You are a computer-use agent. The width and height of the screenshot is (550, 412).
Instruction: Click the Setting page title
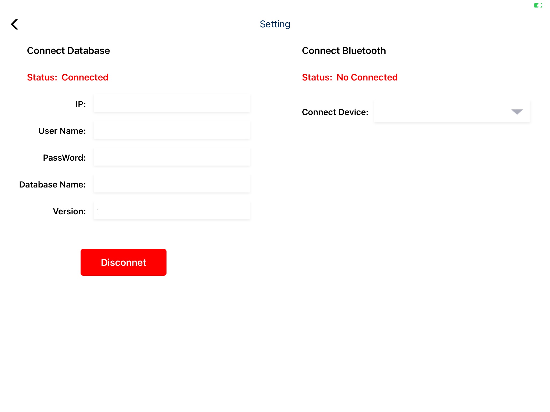[x=275, y=24]
